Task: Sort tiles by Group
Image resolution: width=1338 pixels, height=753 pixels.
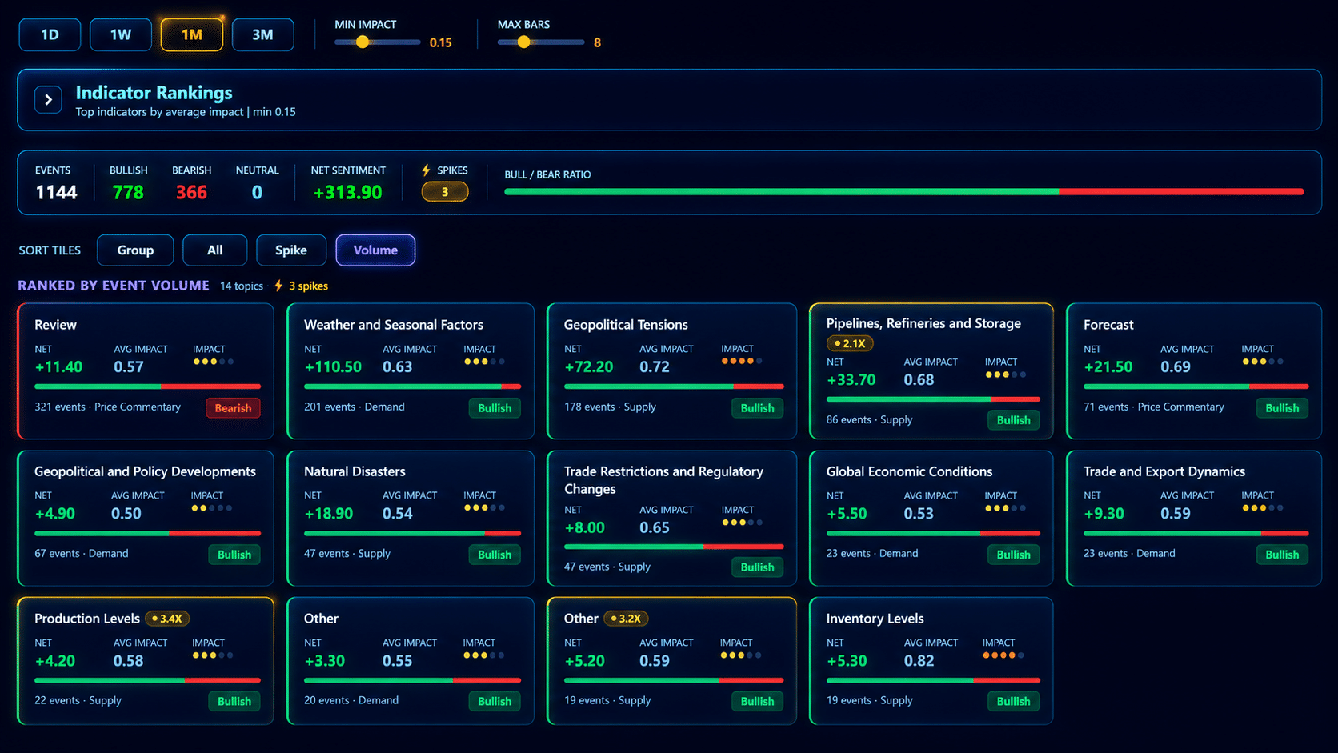Action: click(135, 250)
